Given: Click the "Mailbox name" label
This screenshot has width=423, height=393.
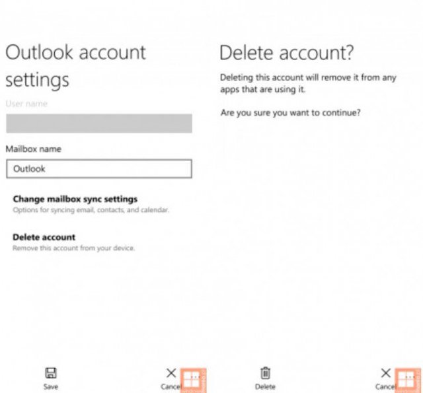Looking at the screenshot, I should point(34,149).
